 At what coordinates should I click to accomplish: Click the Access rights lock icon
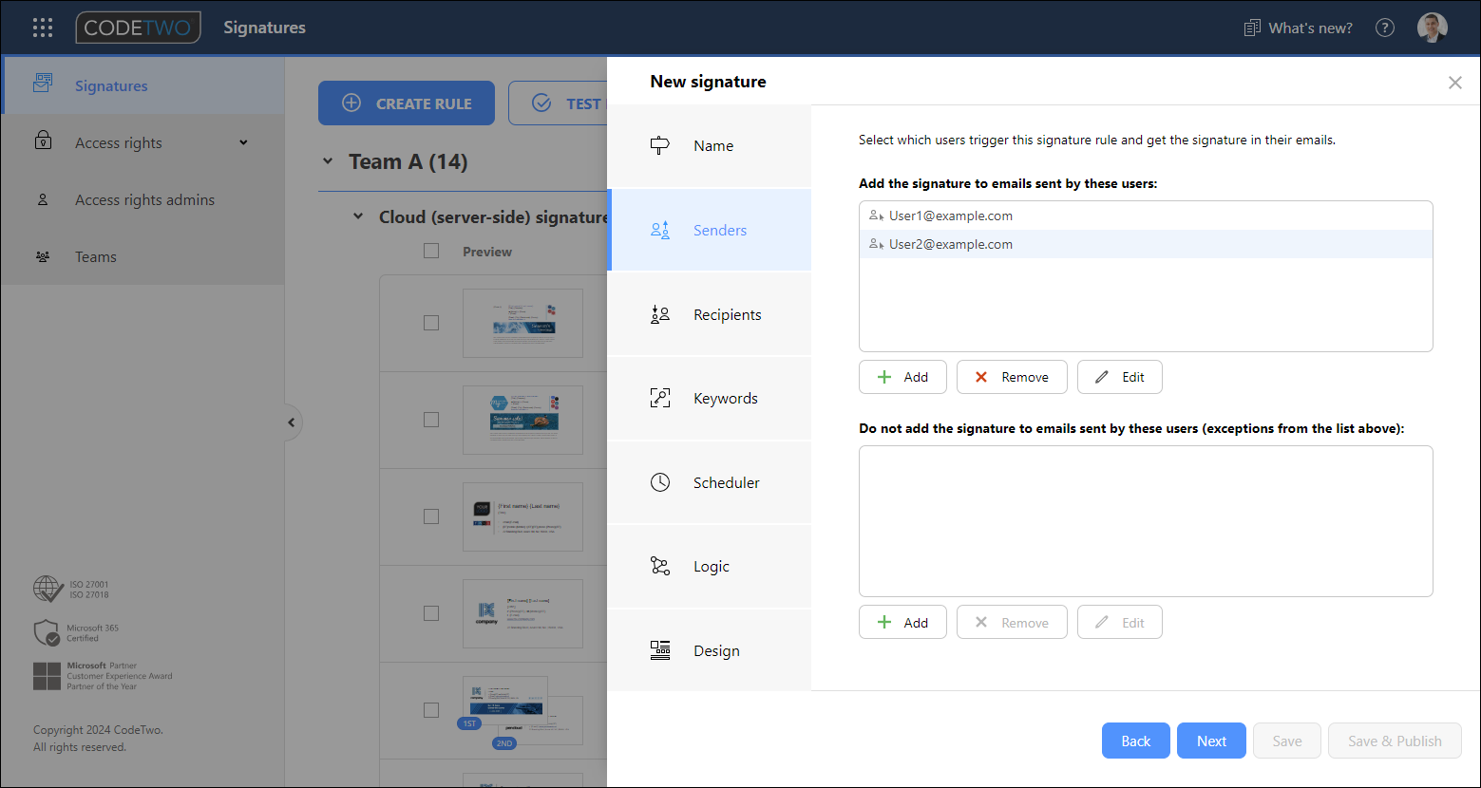[x=43, y=141]
